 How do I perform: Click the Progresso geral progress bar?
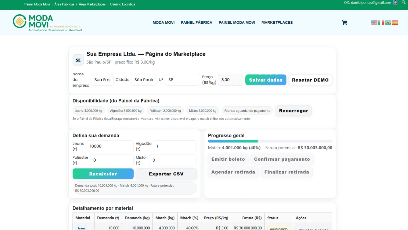(x=270, y=141)
